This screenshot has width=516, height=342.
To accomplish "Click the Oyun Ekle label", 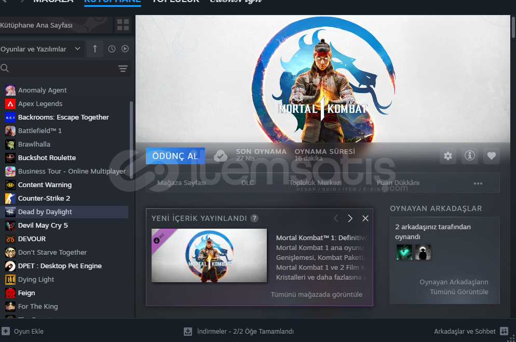I will (x=29, y=332).
